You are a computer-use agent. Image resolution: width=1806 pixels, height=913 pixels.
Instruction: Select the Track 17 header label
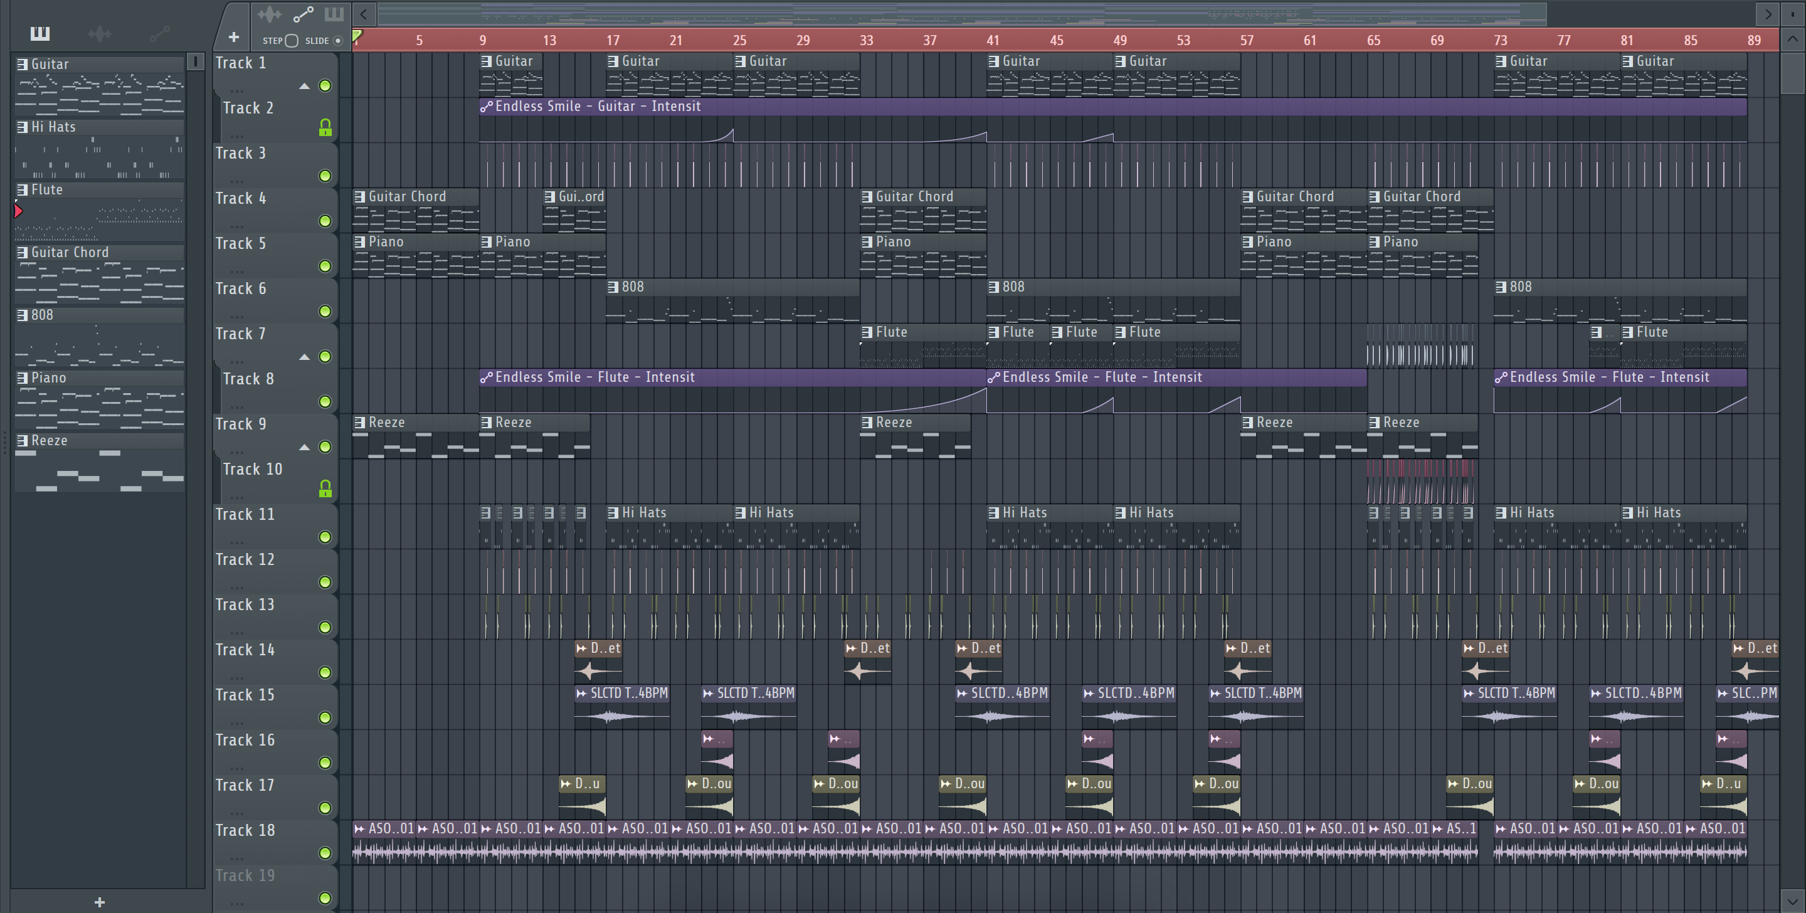coord(245,785)
